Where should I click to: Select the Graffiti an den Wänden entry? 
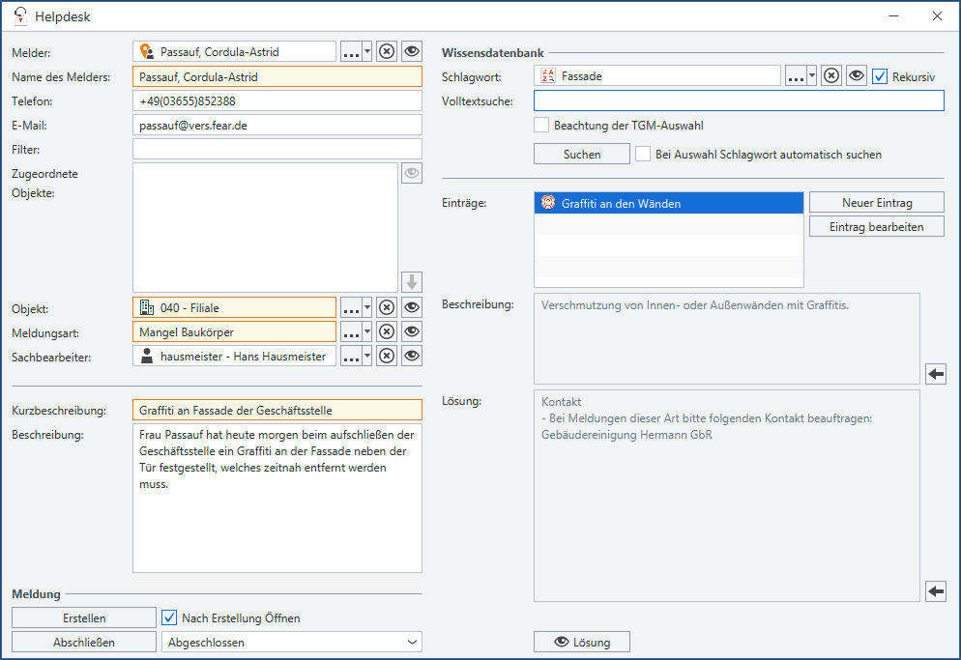point(668,202)
